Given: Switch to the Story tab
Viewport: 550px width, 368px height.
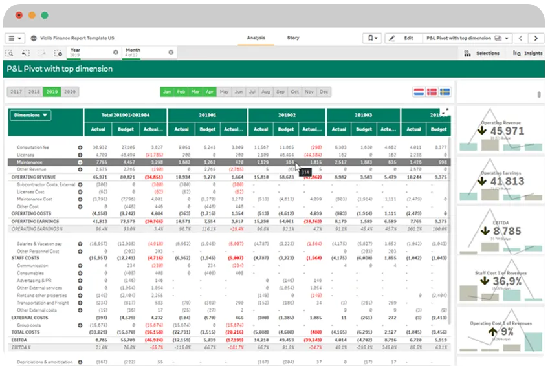Looking at the screenshot, I should tap(294, 38).
